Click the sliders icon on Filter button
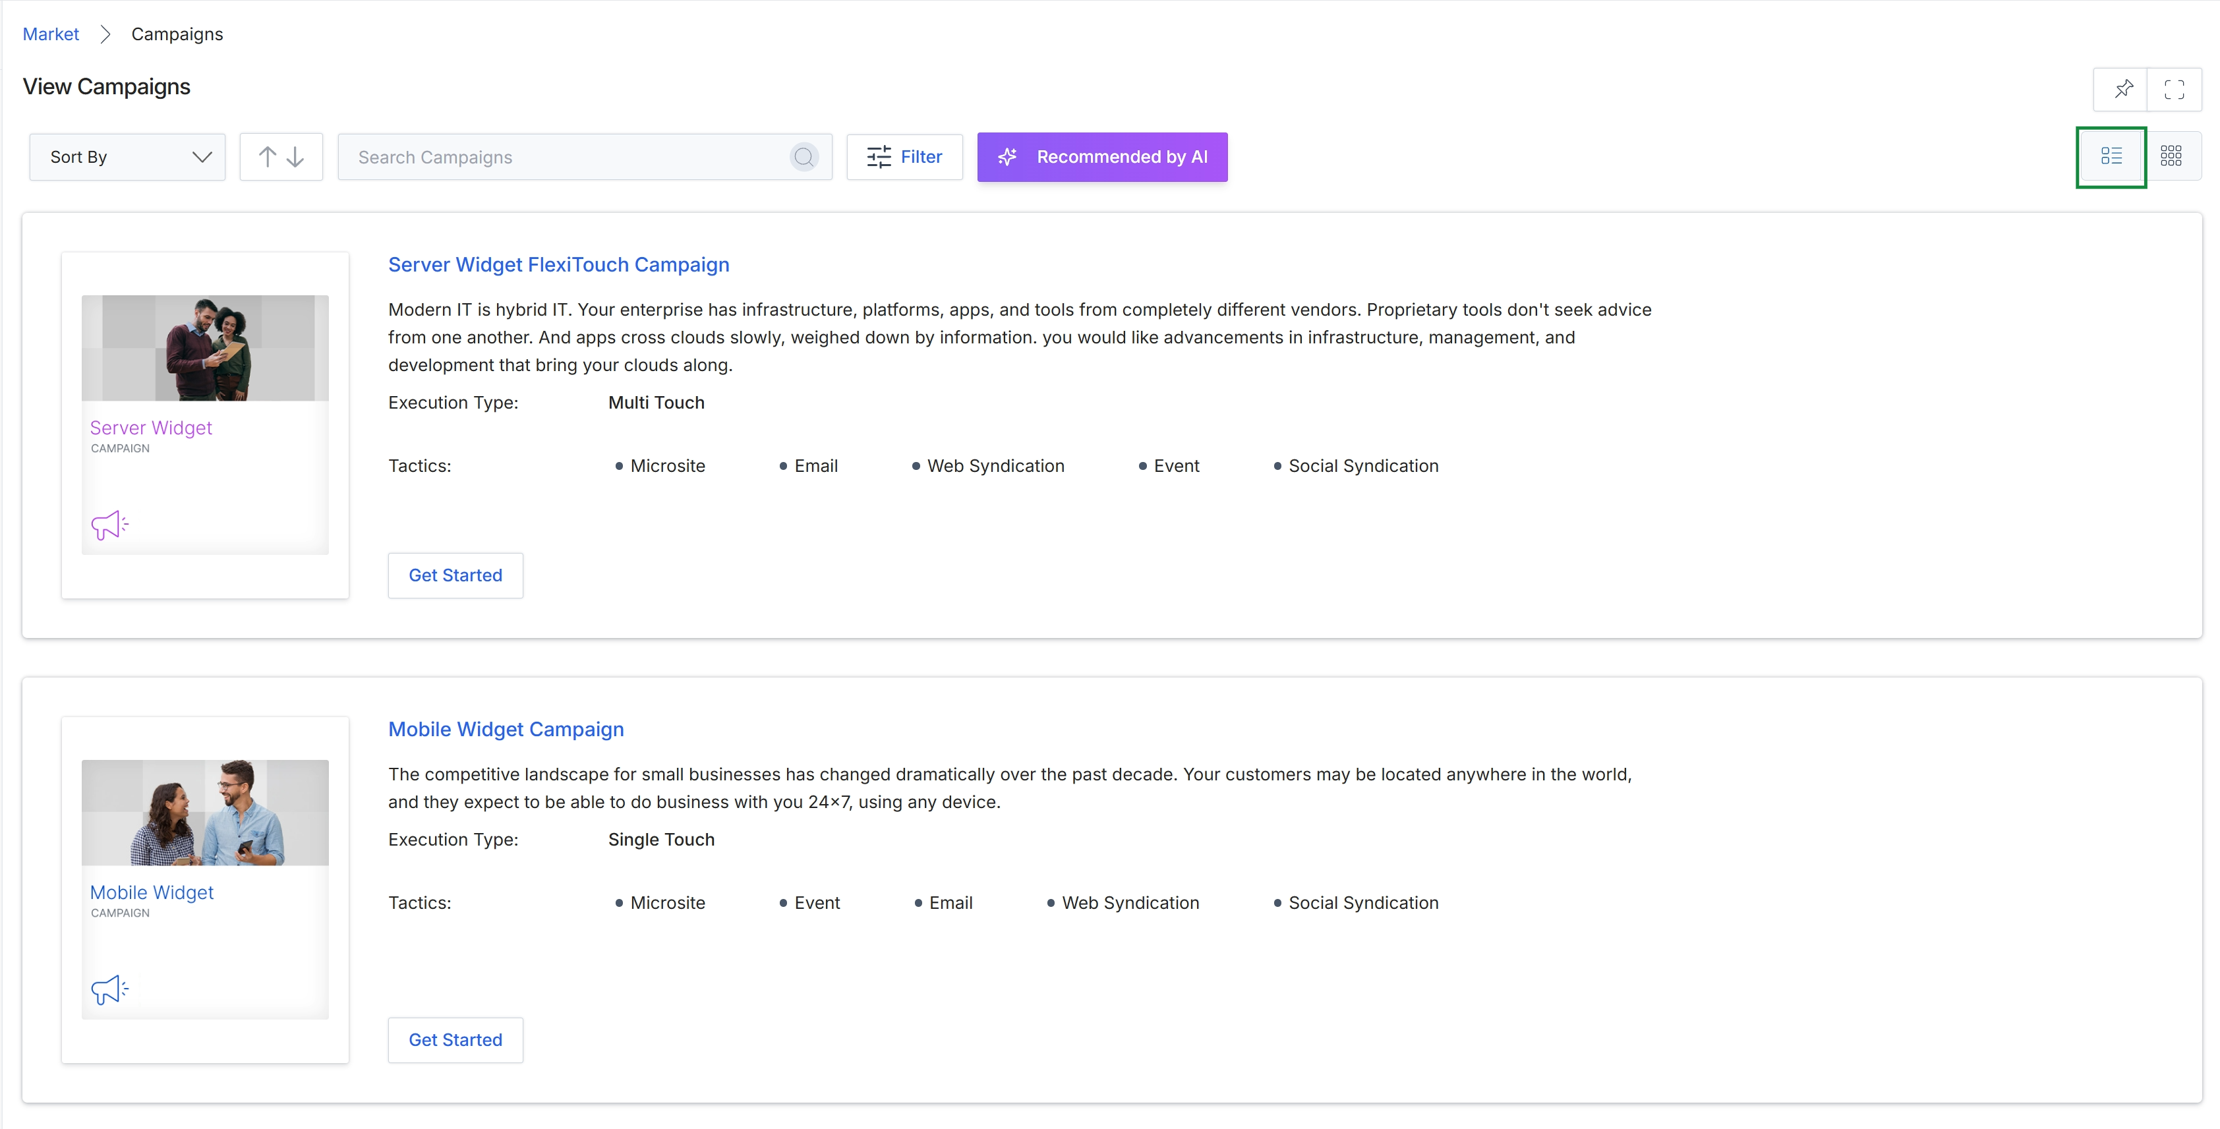Screen dimensions: 2220x1129 878,157
